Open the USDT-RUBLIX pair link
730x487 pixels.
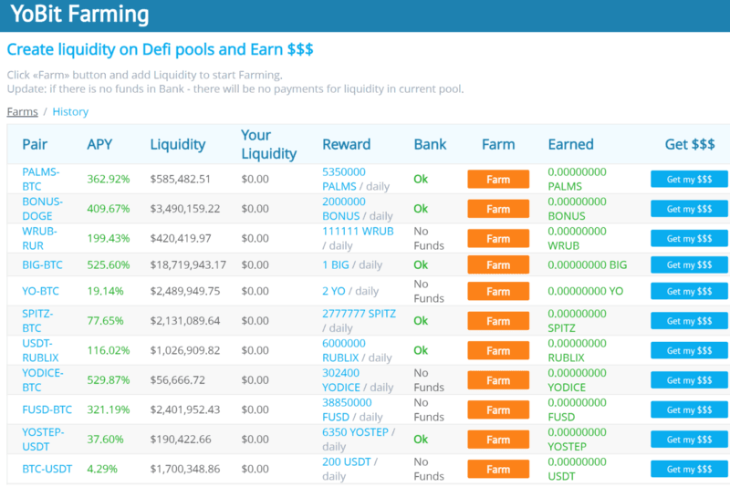click(40, 351)
